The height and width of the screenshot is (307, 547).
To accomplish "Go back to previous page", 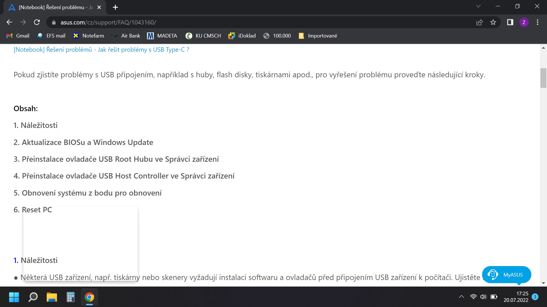I will [9, 22].
